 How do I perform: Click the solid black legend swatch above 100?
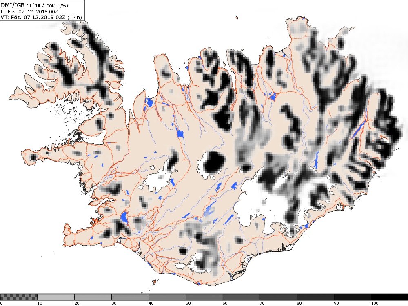point(390,297)
